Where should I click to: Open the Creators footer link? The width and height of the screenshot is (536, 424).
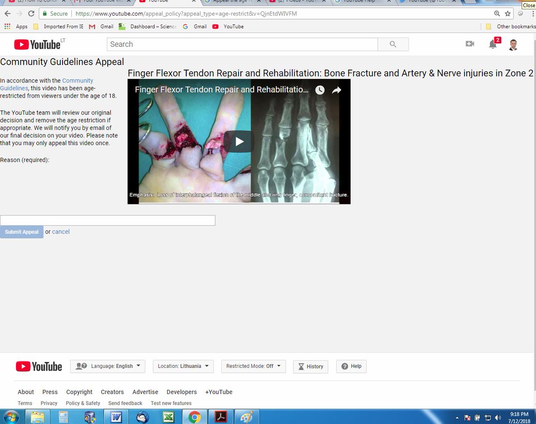[x=112, y=392]
